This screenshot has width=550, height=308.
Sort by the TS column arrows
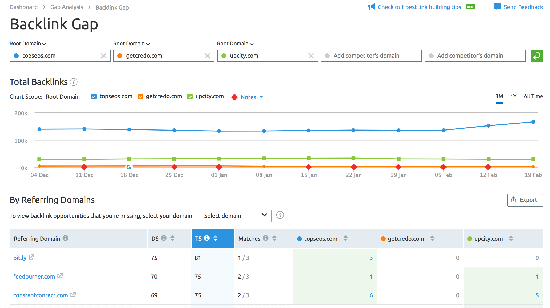pyautogui.click(x=215, y=238)
